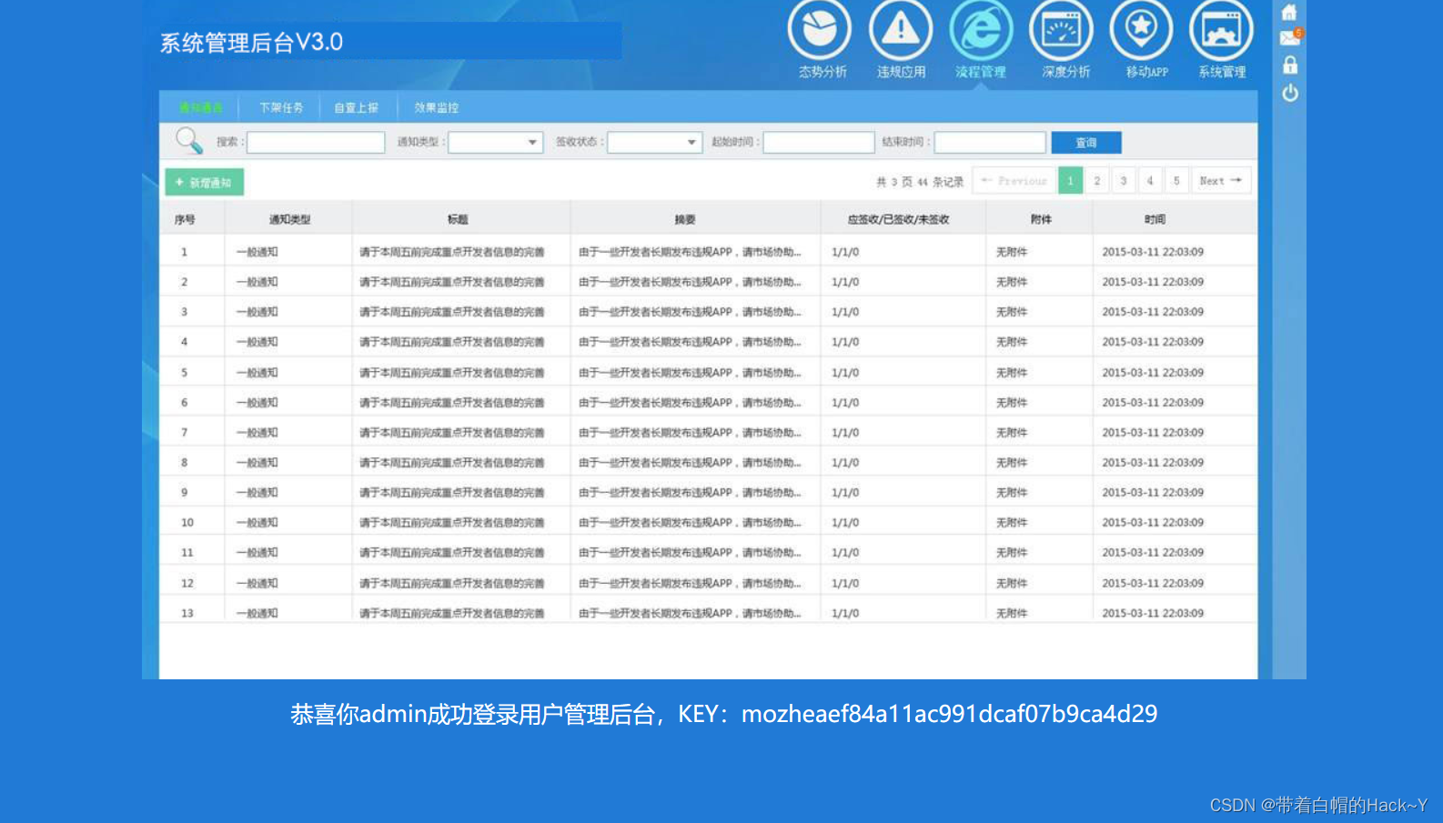1443x823 pixels.
Task: Open messages envelope icon with badge
Action: pyautogui.click(x=1291, y=37)
